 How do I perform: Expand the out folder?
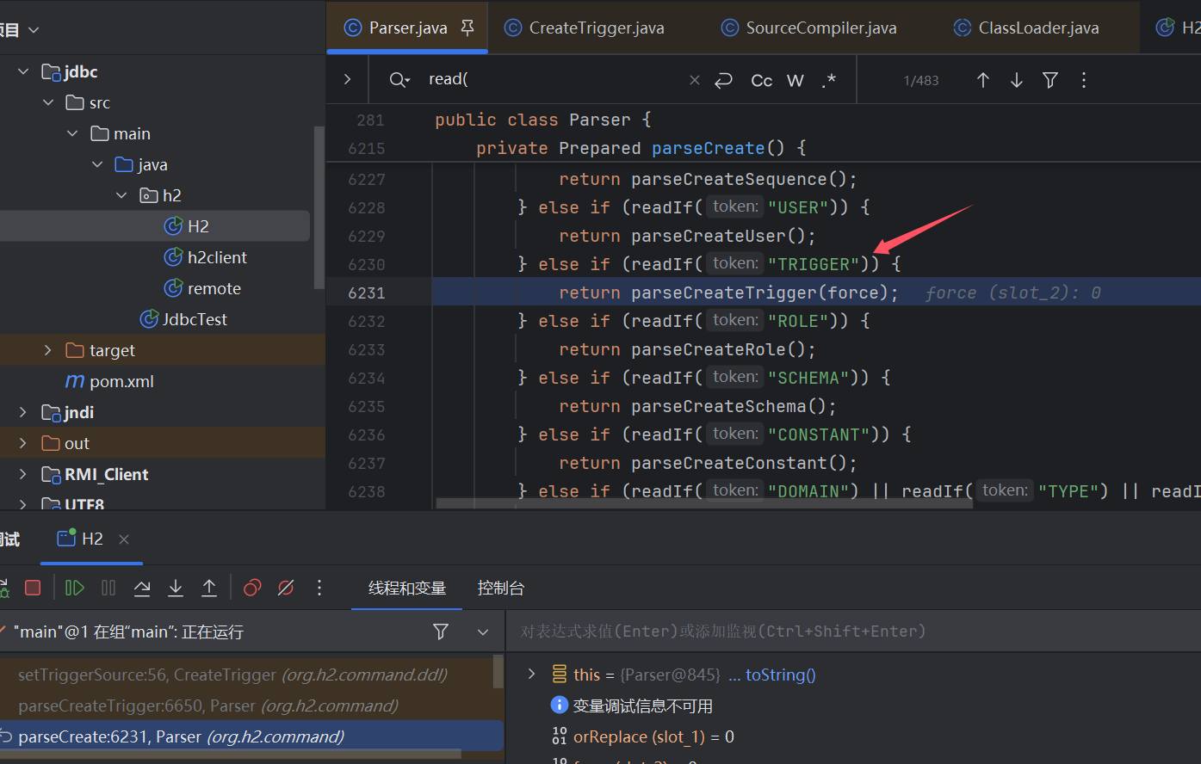[x=23, y=443]
